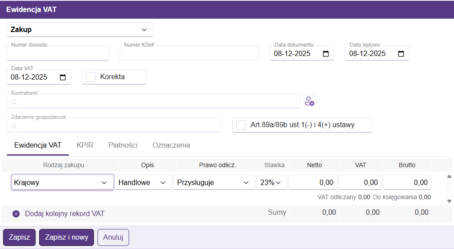The width and height of the screenshot is (454, 249).
Task: Switch to the KPIR tab
Action: (x=85, y=145)
